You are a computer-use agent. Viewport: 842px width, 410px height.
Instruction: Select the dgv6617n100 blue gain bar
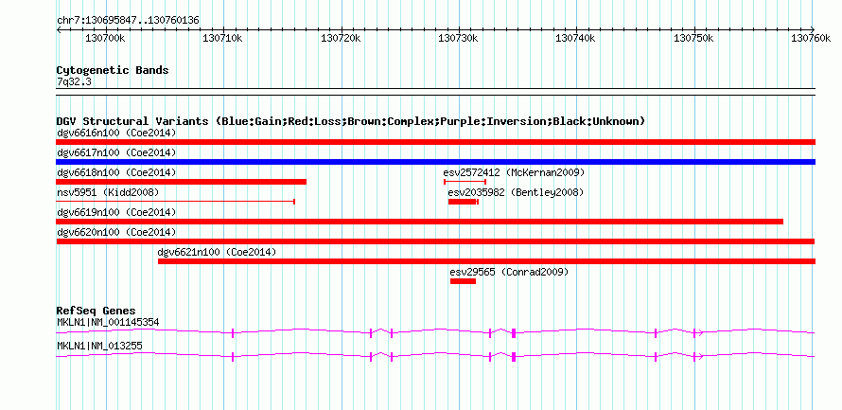pos(435,162)
